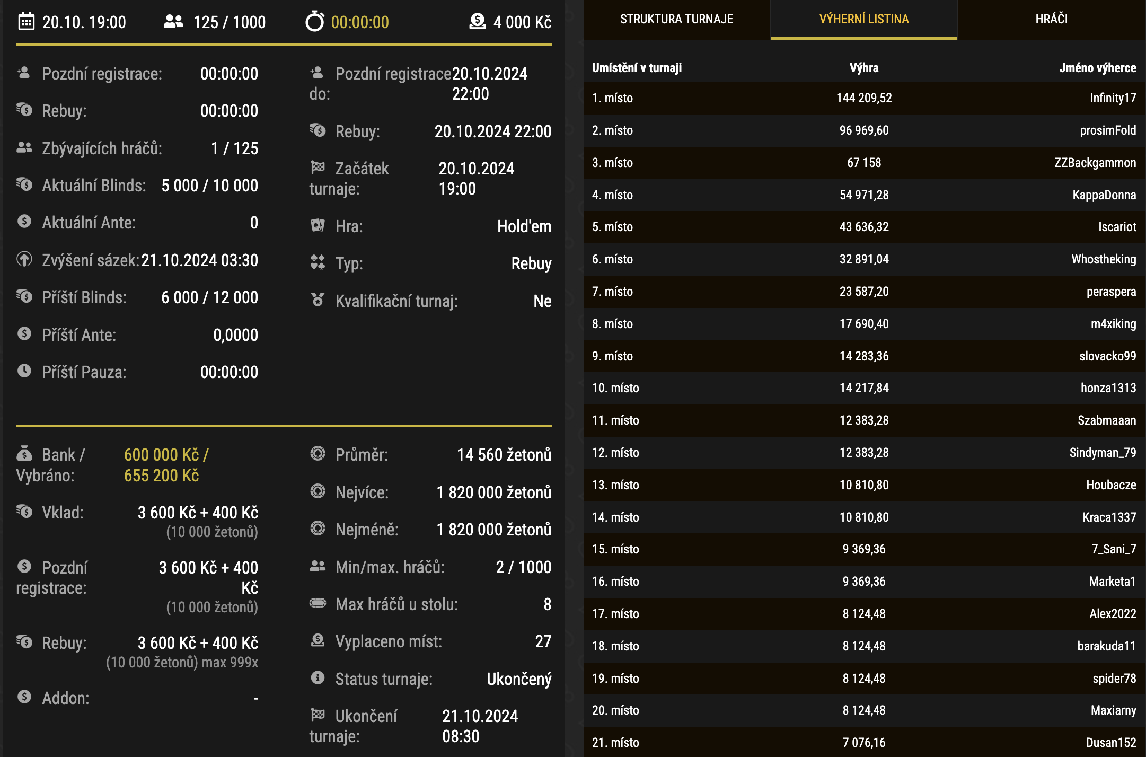Image resolution: width=1146 pixels, height=757 pixels.
Task: Select the Alex2022 entry
Action: click(x=1113, y=614)
